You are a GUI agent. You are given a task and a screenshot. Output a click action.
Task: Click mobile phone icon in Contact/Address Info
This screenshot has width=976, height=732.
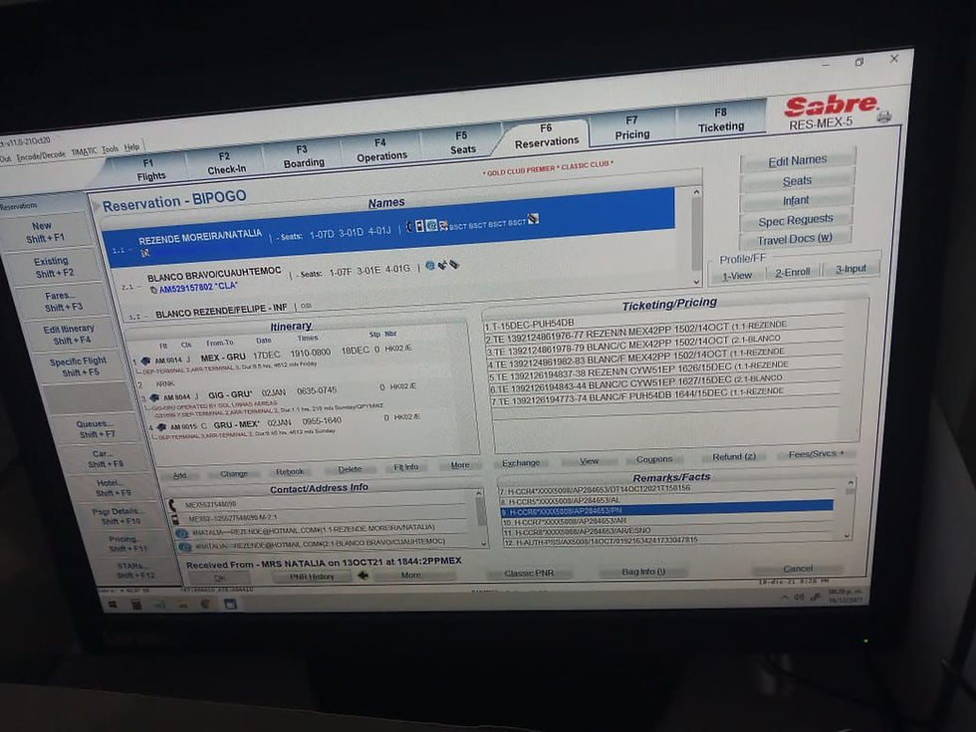(175, 519)
